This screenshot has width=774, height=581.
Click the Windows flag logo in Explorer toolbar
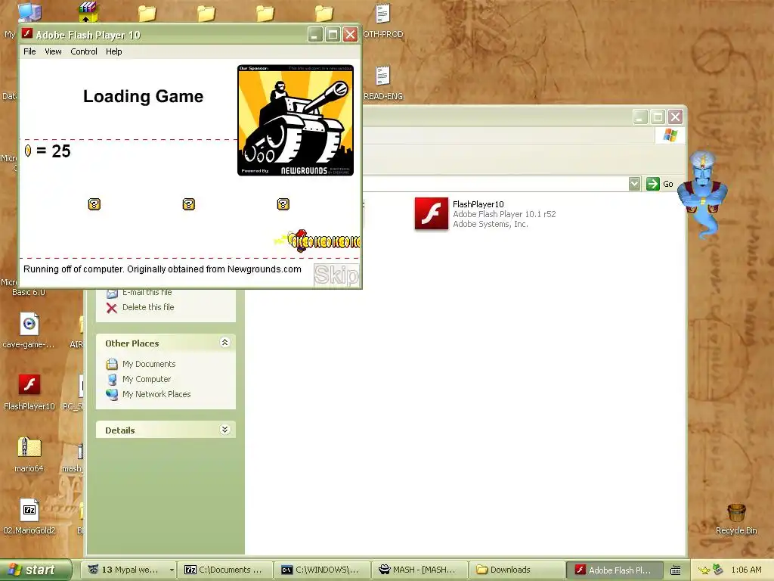670,135
